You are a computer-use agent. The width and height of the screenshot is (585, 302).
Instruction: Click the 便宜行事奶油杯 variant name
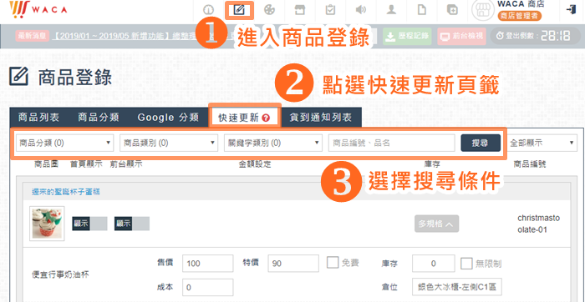tap(60, 275)
